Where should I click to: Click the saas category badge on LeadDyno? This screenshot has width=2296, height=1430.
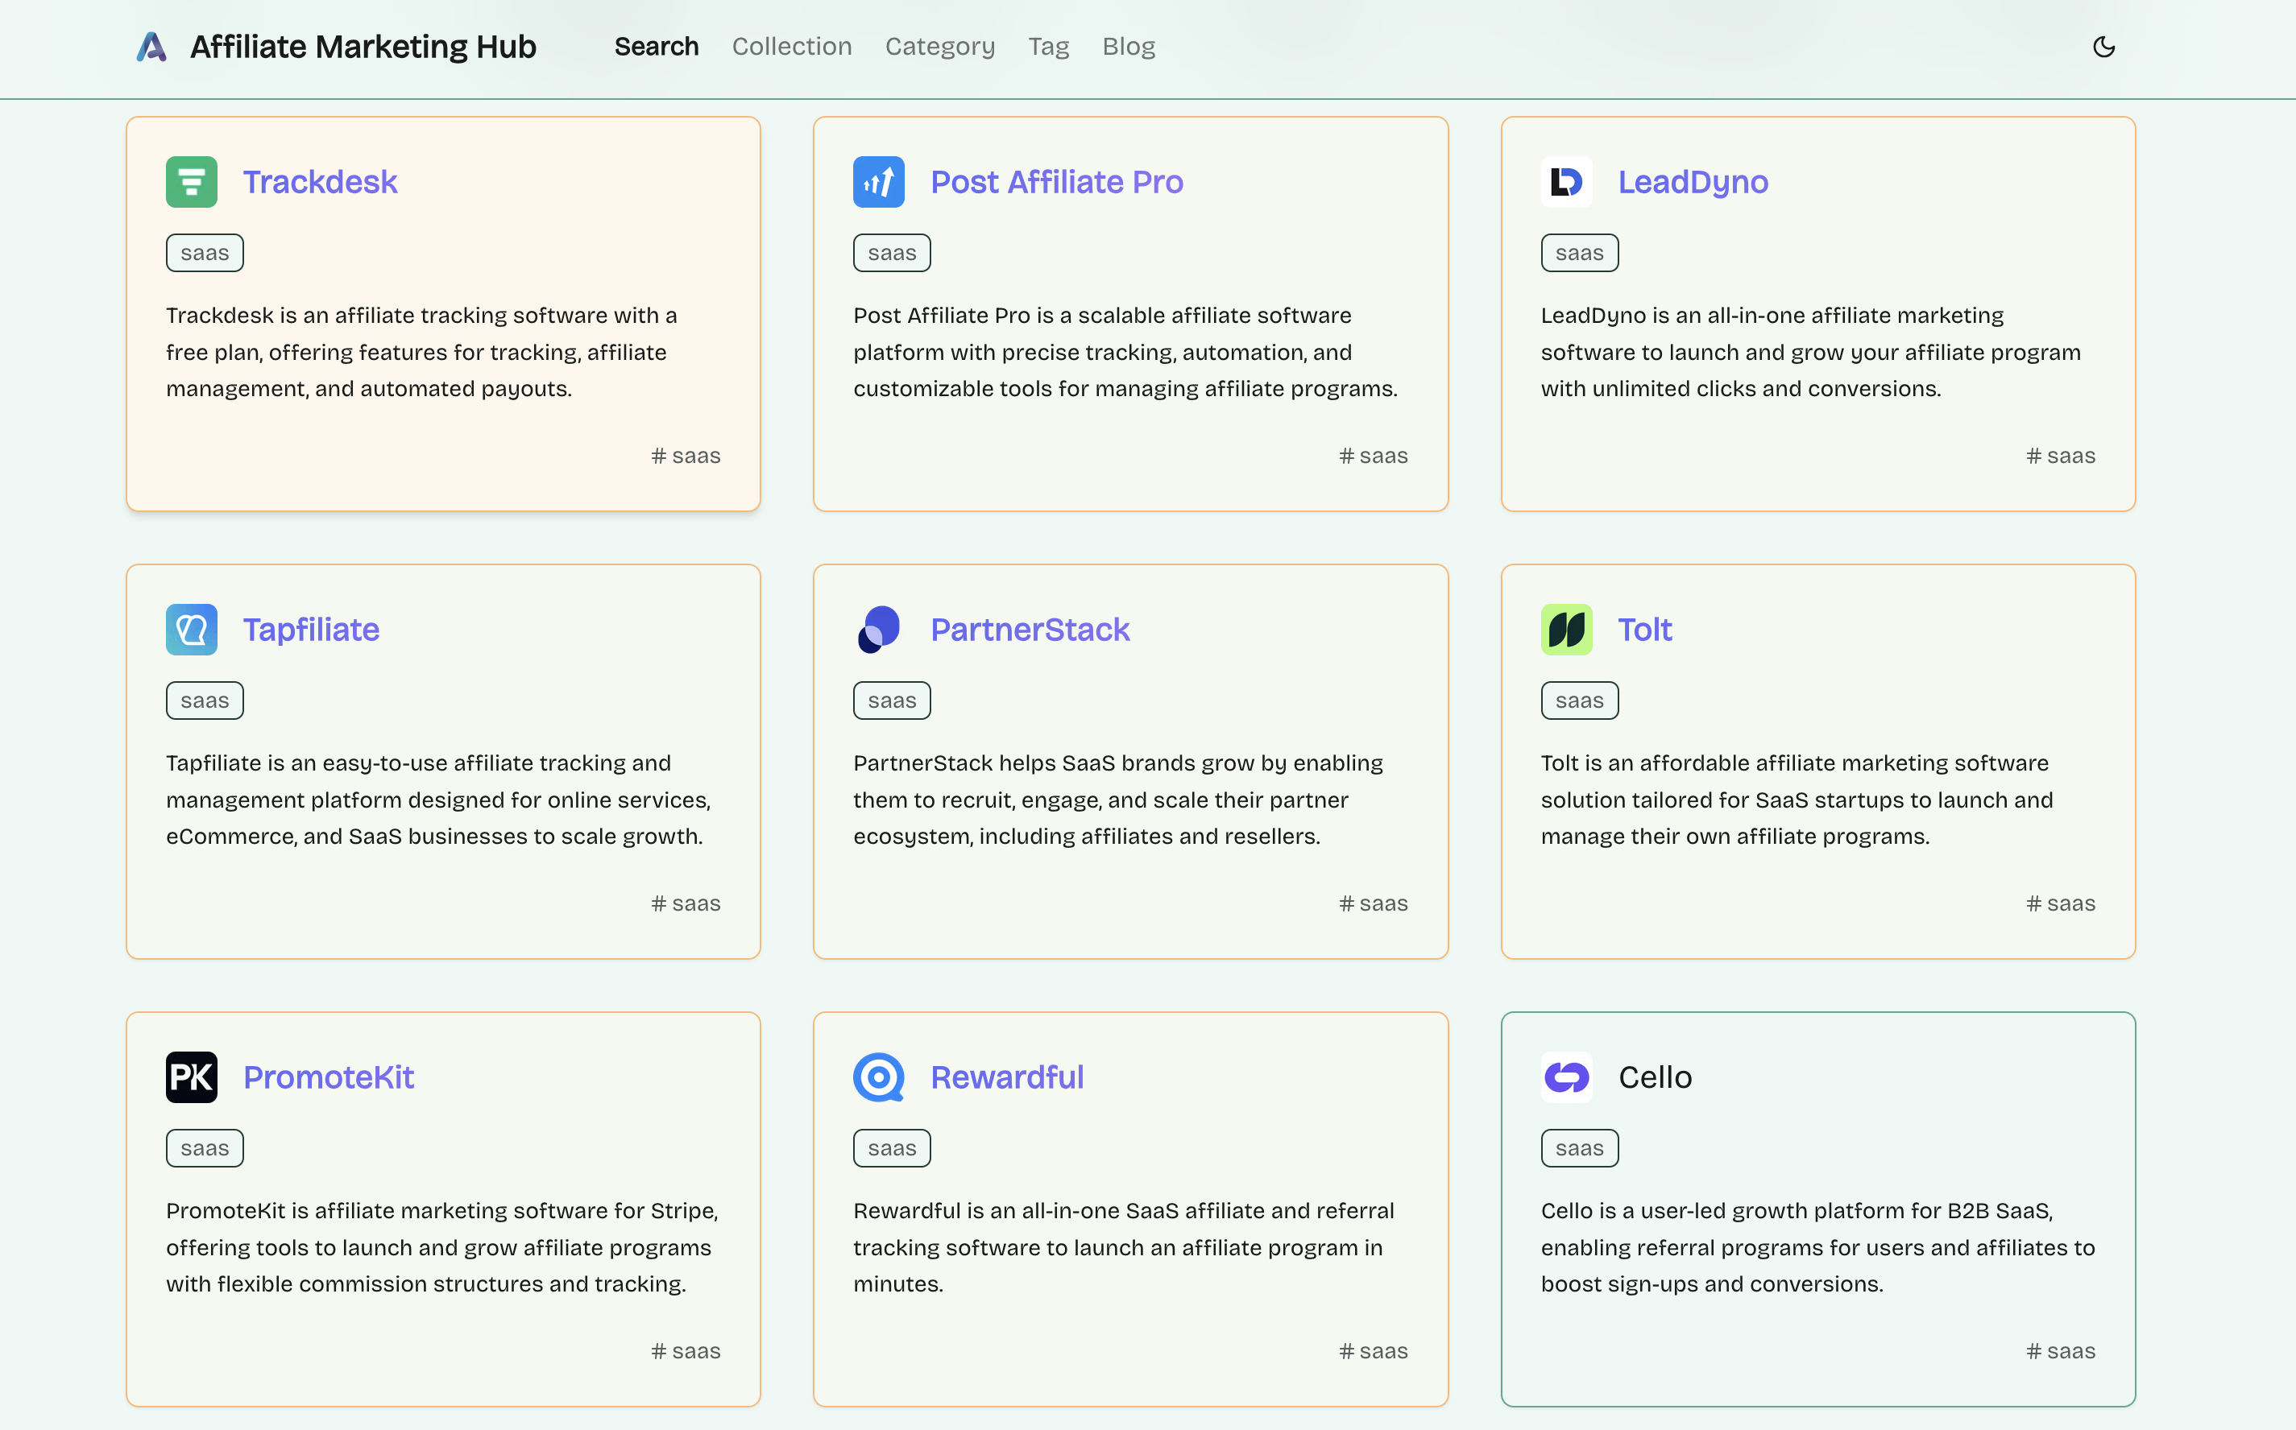tap(1579, 253)
